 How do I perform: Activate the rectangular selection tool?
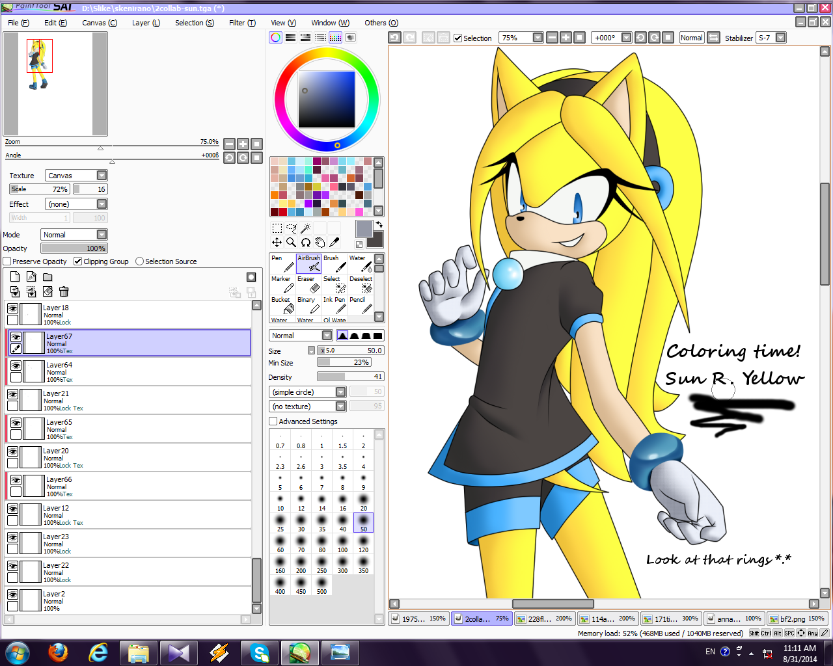[x=277, y=228]
